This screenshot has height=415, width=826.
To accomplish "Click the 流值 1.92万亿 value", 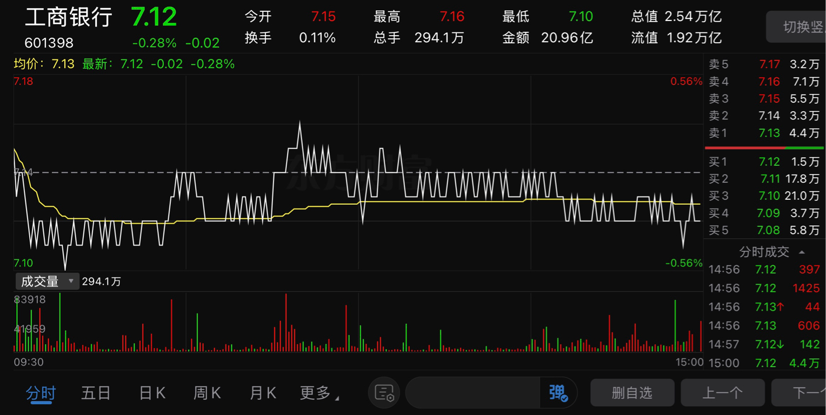I will [694, 38].
